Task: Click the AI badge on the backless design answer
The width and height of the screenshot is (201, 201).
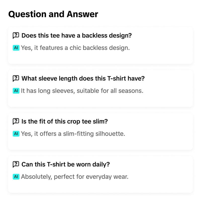Action: (x=16, y=48)
